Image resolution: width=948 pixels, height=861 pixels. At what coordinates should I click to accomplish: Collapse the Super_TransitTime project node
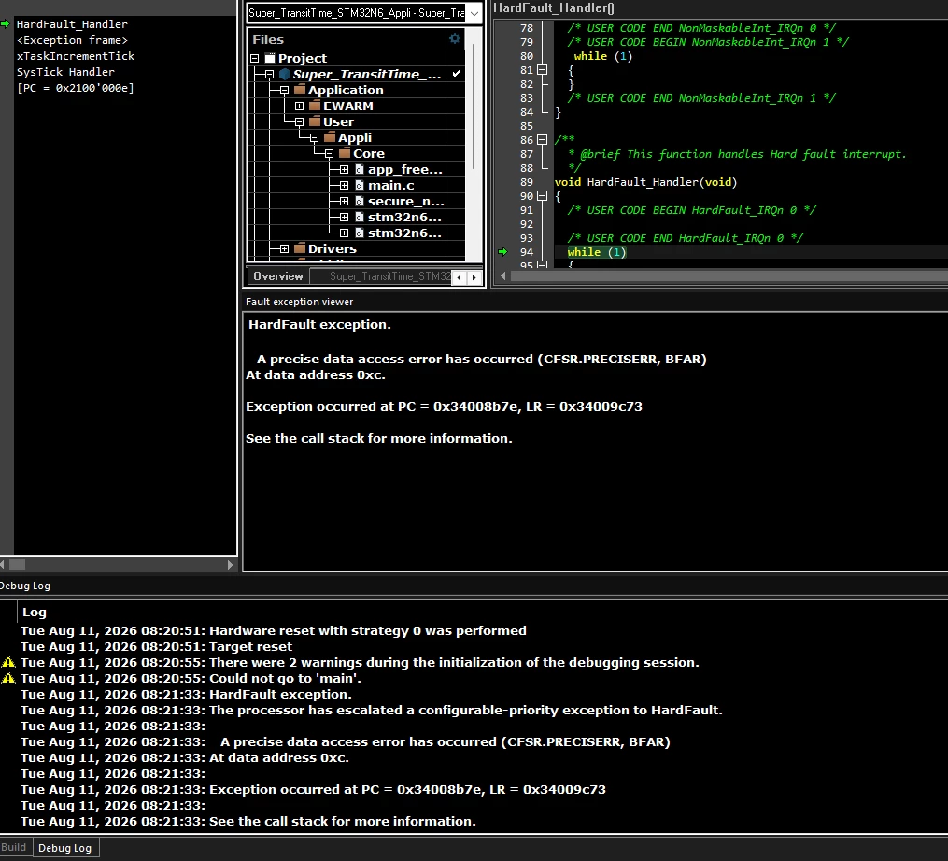pos(270,75)
